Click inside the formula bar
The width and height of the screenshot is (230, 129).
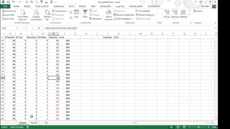point(129,28)
